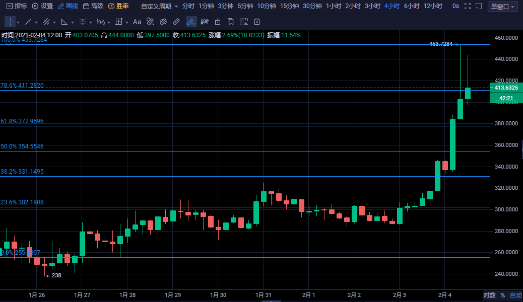
Task: Toggle 对数 logarithmic scale
Action: tap(489, 295)
